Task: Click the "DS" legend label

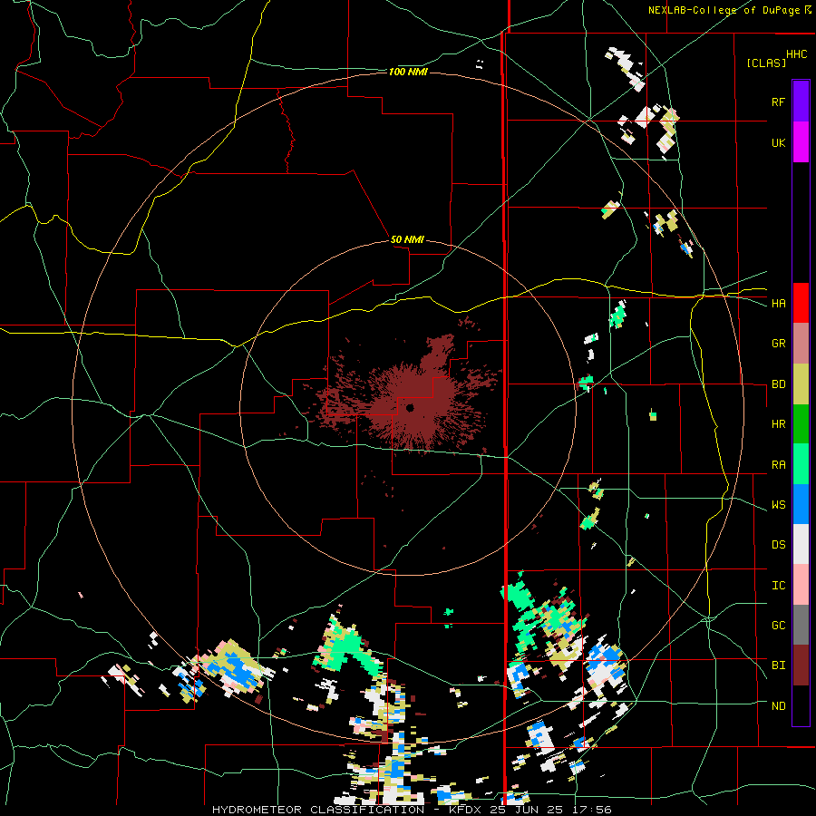Action: tap(779, 544)
